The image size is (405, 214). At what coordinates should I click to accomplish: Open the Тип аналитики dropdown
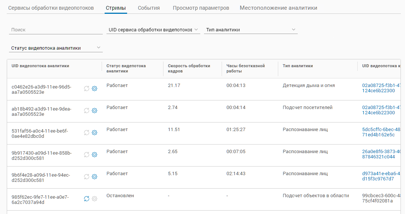(250, 30)
